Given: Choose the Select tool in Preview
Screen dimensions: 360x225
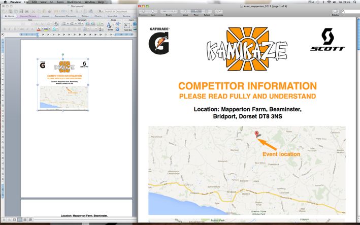Looking at the screenshot, I should (x=206, y=11).
